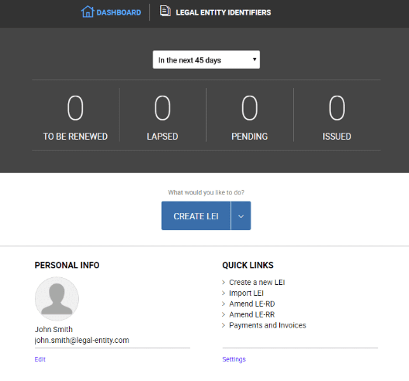Screen dimensions: 409x381
Task: Click the To Be Renewed count
Action: (x=75, y=108)
